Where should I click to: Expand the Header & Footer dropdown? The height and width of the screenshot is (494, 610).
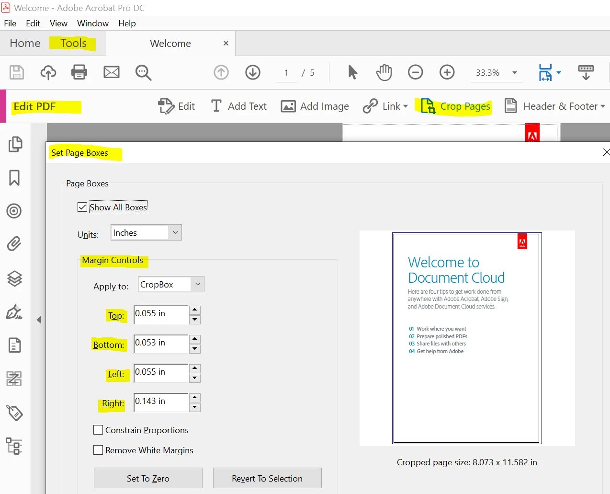pos(602,106)
